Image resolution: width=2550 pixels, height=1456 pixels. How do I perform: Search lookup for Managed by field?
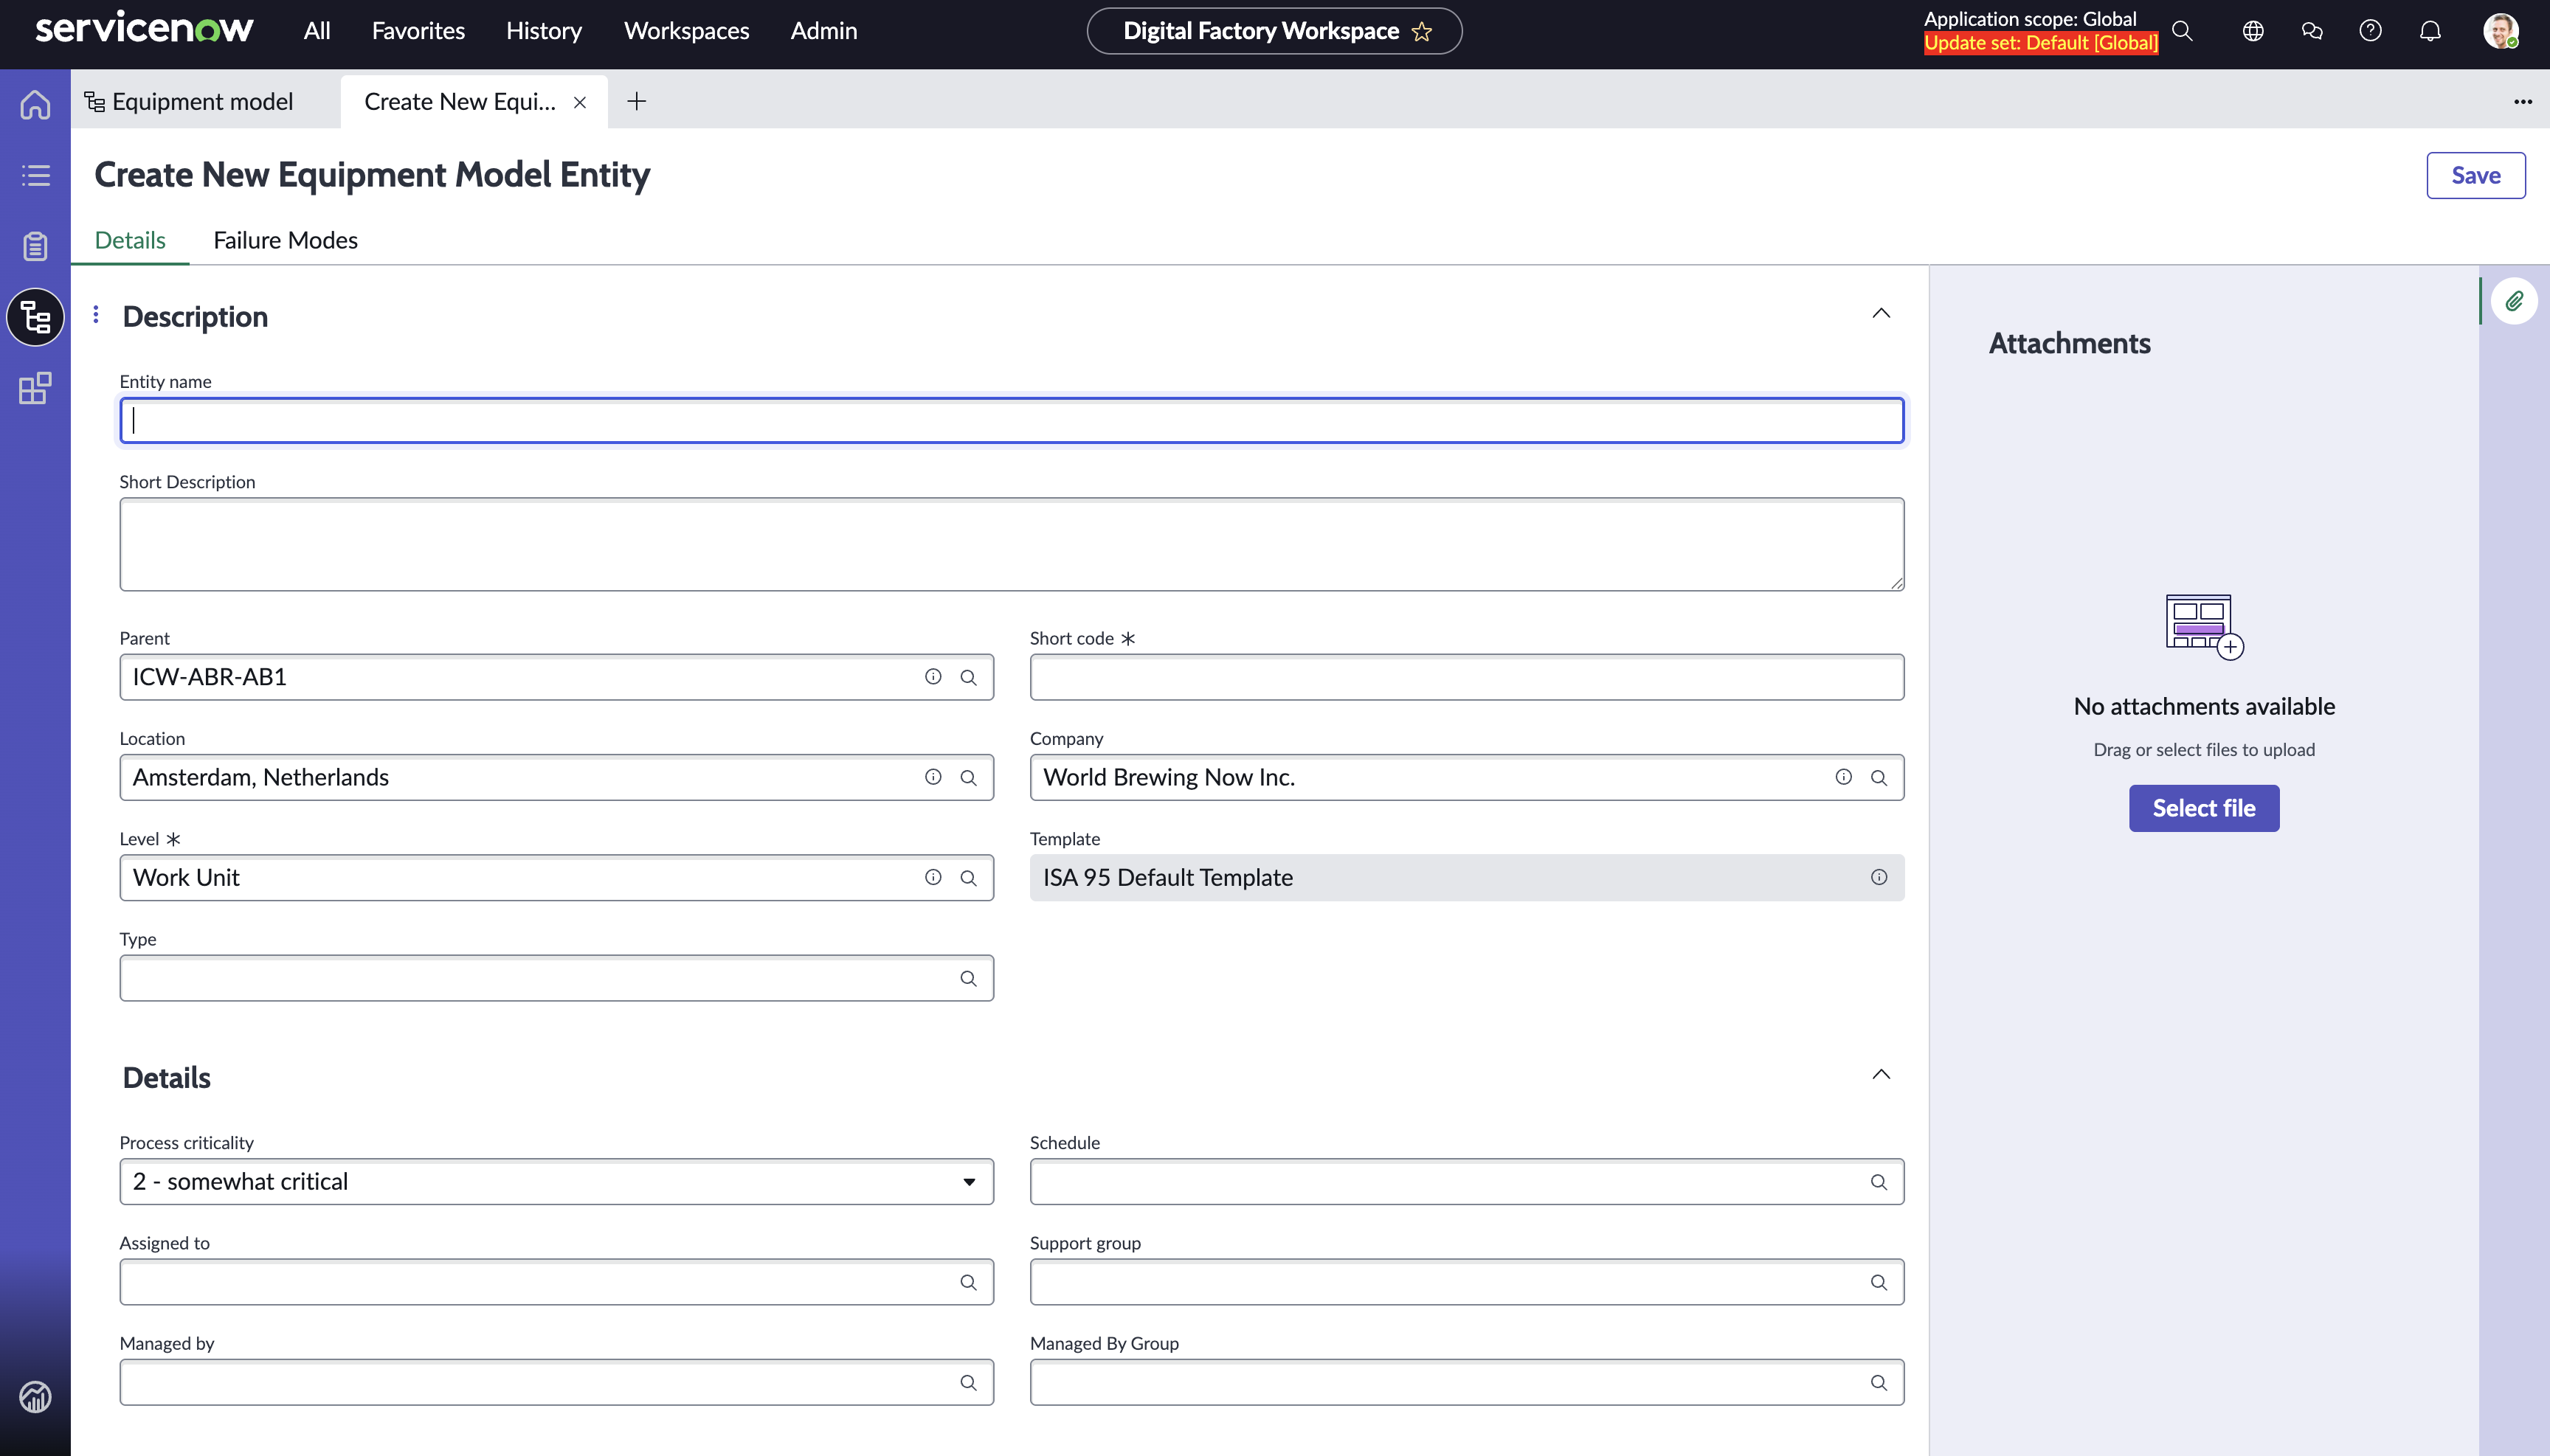coord(968,1382)
